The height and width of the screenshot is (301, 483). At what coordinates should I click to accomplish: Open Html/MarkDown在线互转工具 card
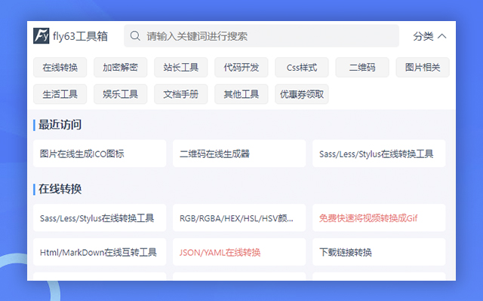tap(100, 252)
